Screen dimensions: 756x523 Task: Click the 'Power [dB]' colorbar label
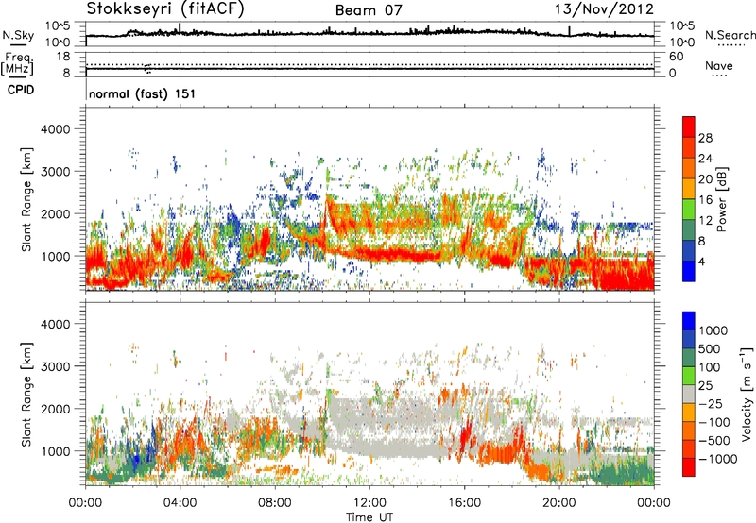(721, 199)
